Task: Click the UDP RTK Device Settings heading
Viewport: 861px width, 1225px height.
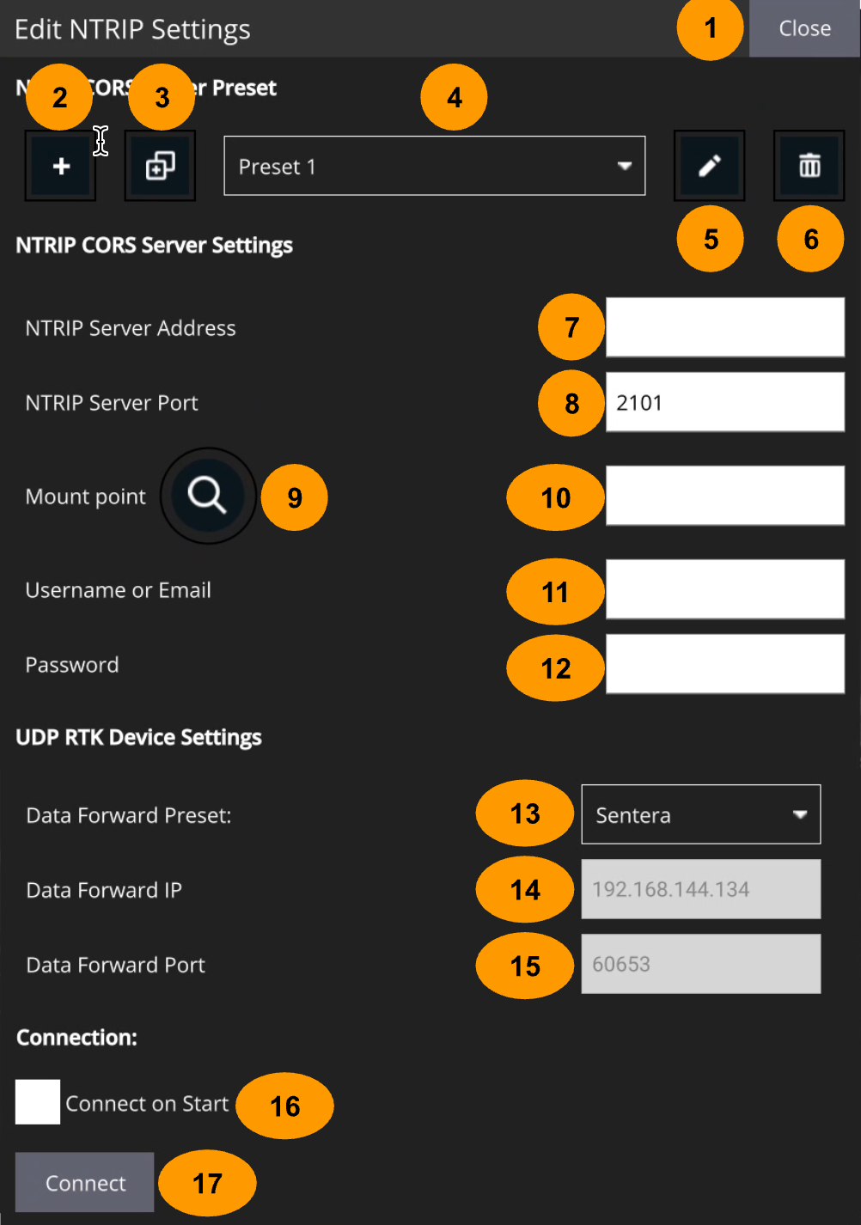Action: coord(138,738)
